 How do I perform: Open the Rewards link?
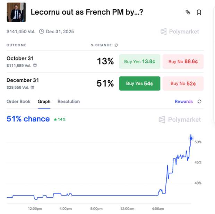tap(183, 101)
